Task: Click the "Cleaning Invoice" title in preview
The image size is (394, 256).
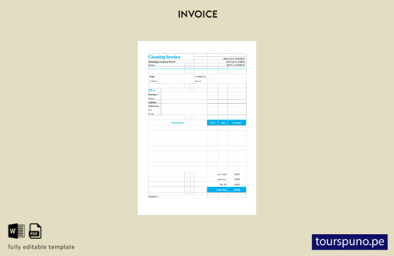Action: point(164,57)
